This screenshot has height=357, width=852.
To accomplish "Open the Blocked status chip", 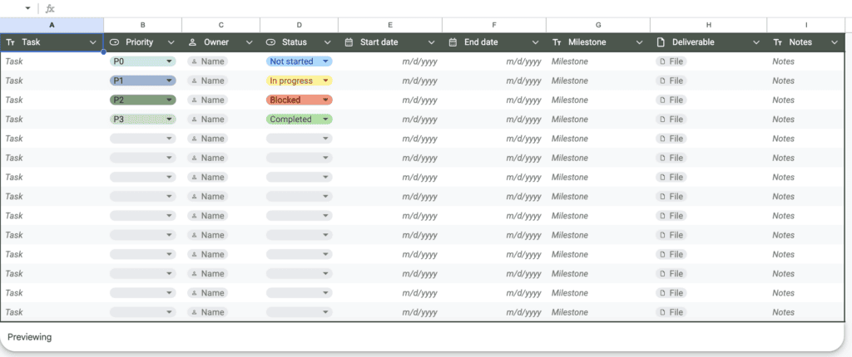I will (x=300, y=100).
